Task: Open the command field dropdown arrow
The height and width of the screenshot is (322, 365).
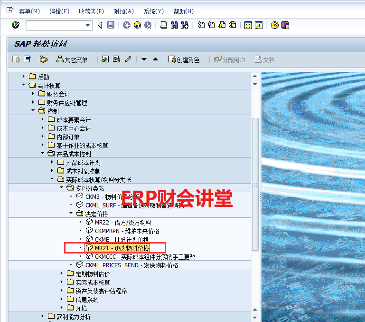Action: click(x=88, y=25)
